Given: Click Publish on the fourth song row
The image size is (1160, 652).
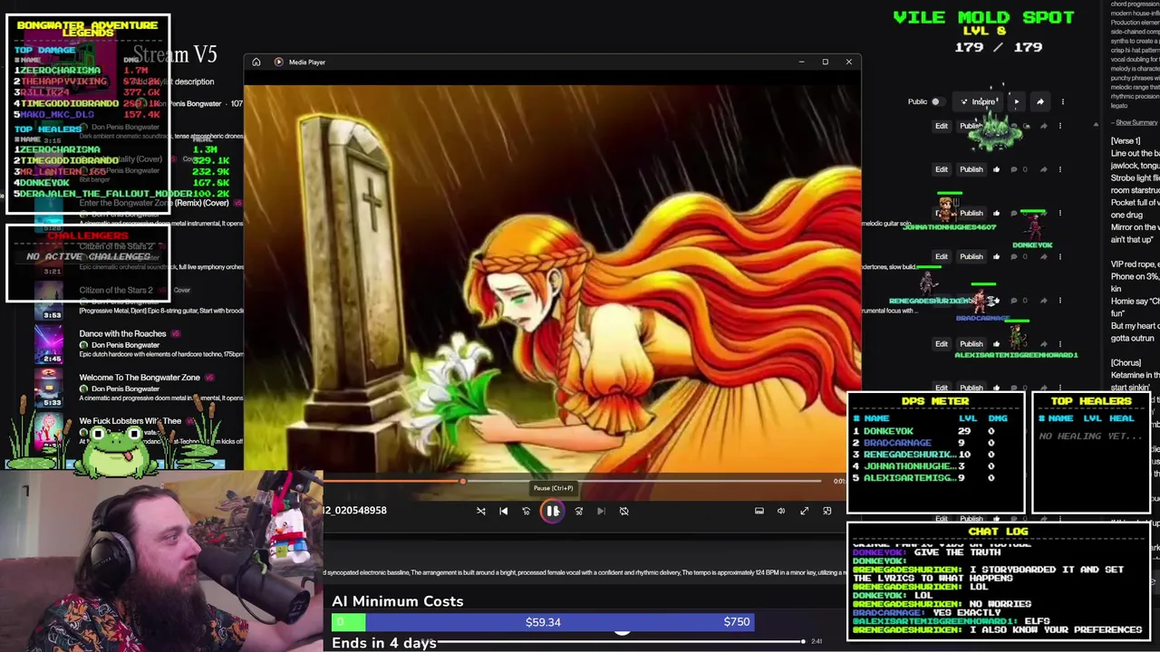Looking at the screenshot, I should click(x=971, y=256).
